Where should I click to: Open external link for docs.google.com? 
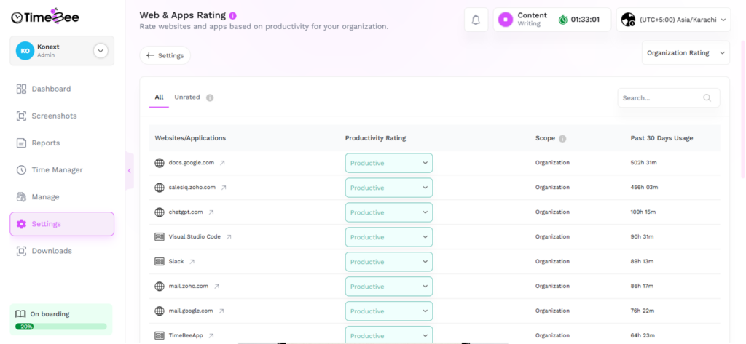[222, 163]
